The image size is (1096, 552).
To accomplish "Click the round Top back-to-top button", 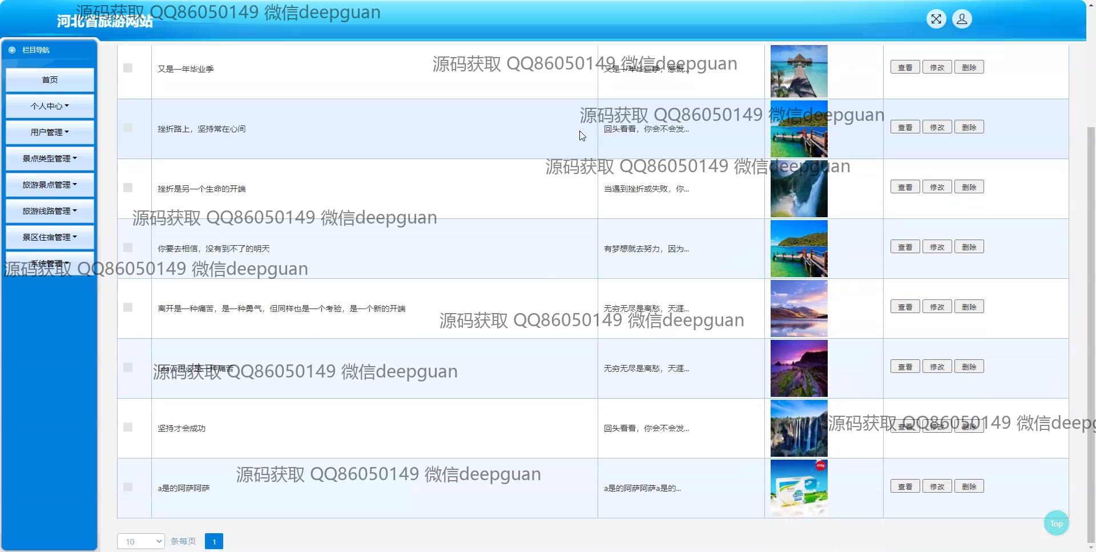I will [1056, 523].
